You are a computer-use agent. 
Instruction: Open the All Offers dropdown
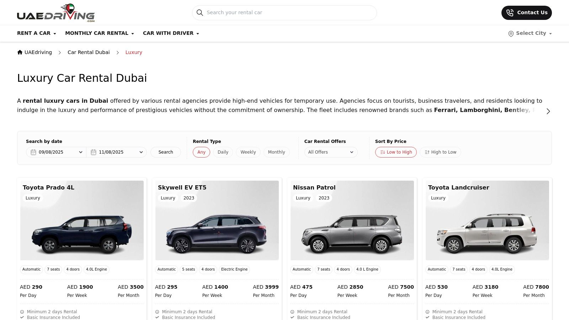pos(330,152)
